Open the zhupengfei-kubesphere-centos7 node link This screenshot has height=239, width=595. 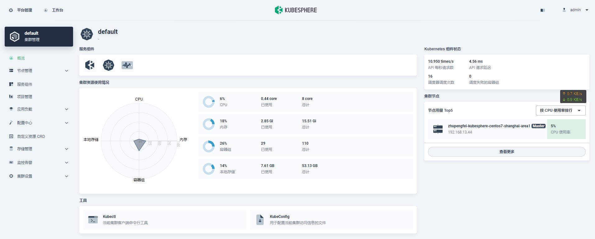pyautogui.click(x=489, y=126)
